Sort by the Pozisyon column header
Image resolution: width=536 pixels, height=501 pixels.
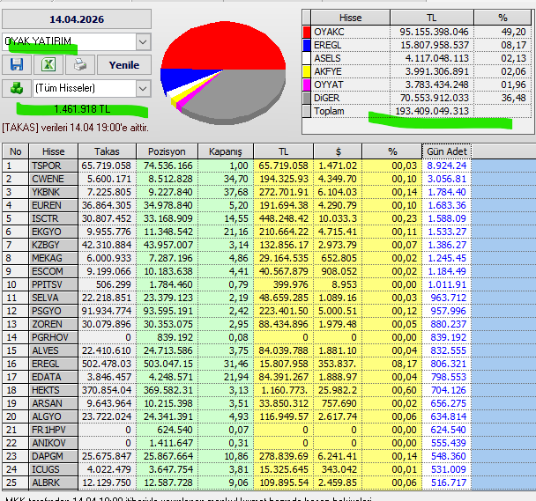[167, 151]
